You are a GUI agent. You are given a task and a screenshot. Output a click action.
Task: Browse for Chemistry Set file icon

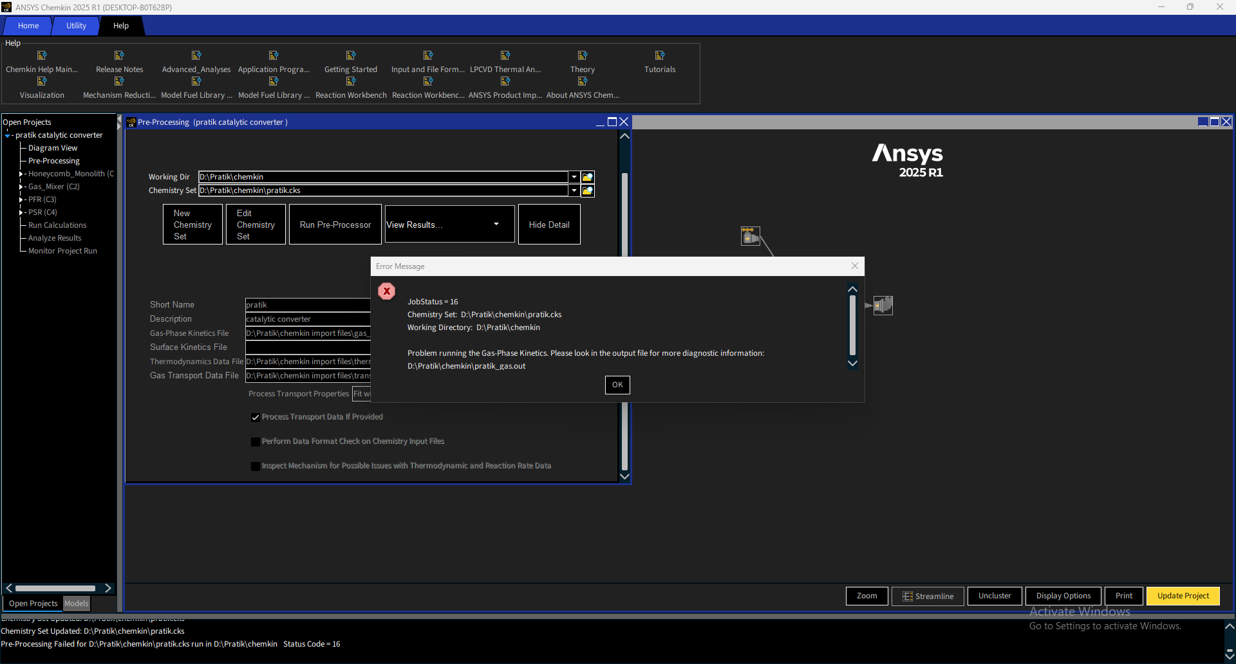pos(587,190)
